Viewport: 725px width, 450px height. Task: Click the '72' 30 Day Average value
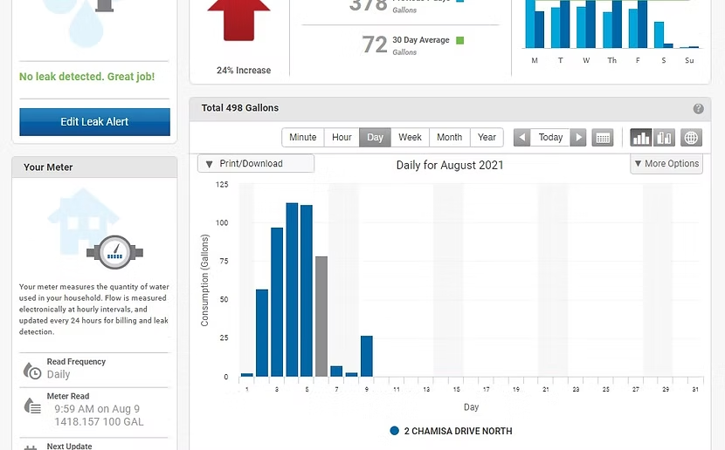(x=375, y=44)
